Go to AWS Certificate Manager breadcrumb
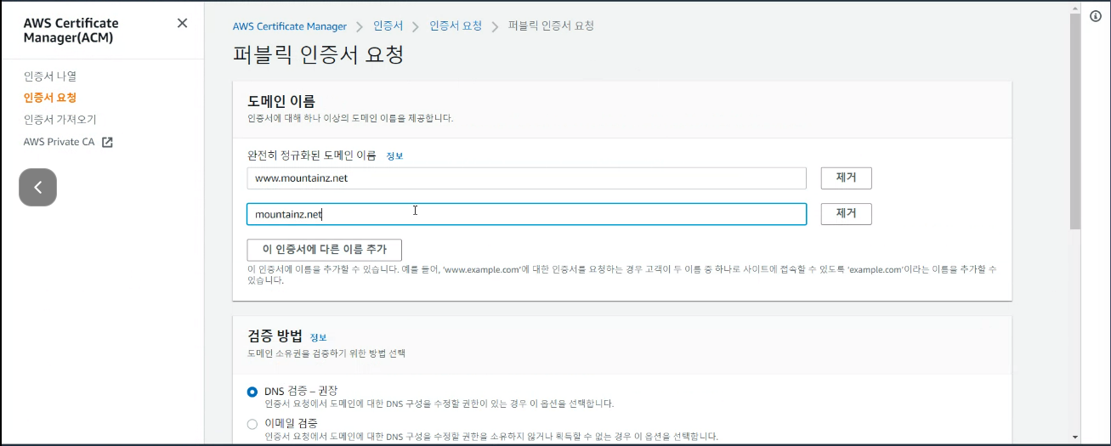1111x446 pixels. point(290,26)
